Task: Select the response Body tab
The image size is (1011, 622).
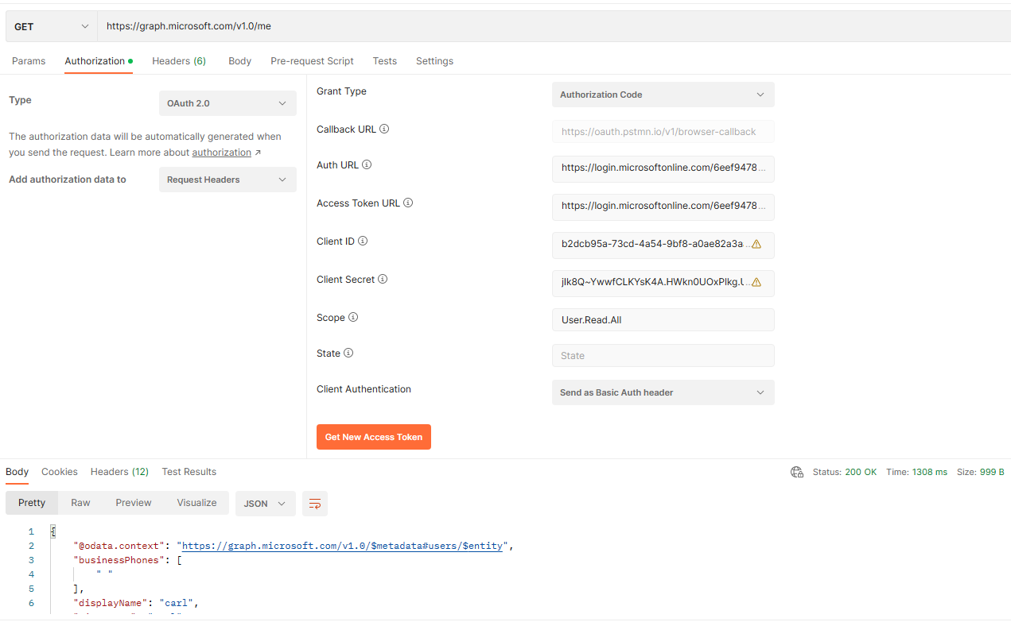Action: click(17, 472)
